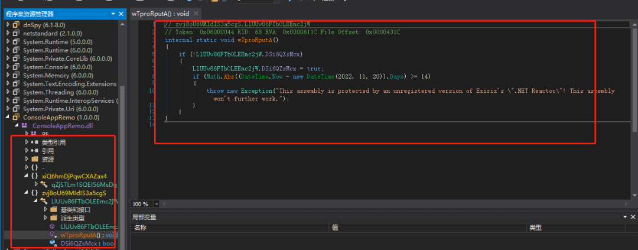Click the 类型引用 node icon
Viewport: 638px width, 250px height.
[35, 142]
